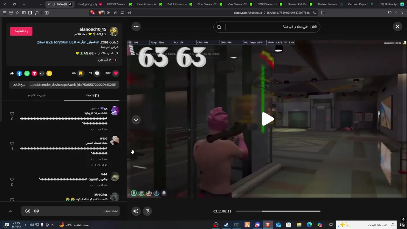Open the three-dots more options menu
The image size is (407, 229).
point(136,26)
